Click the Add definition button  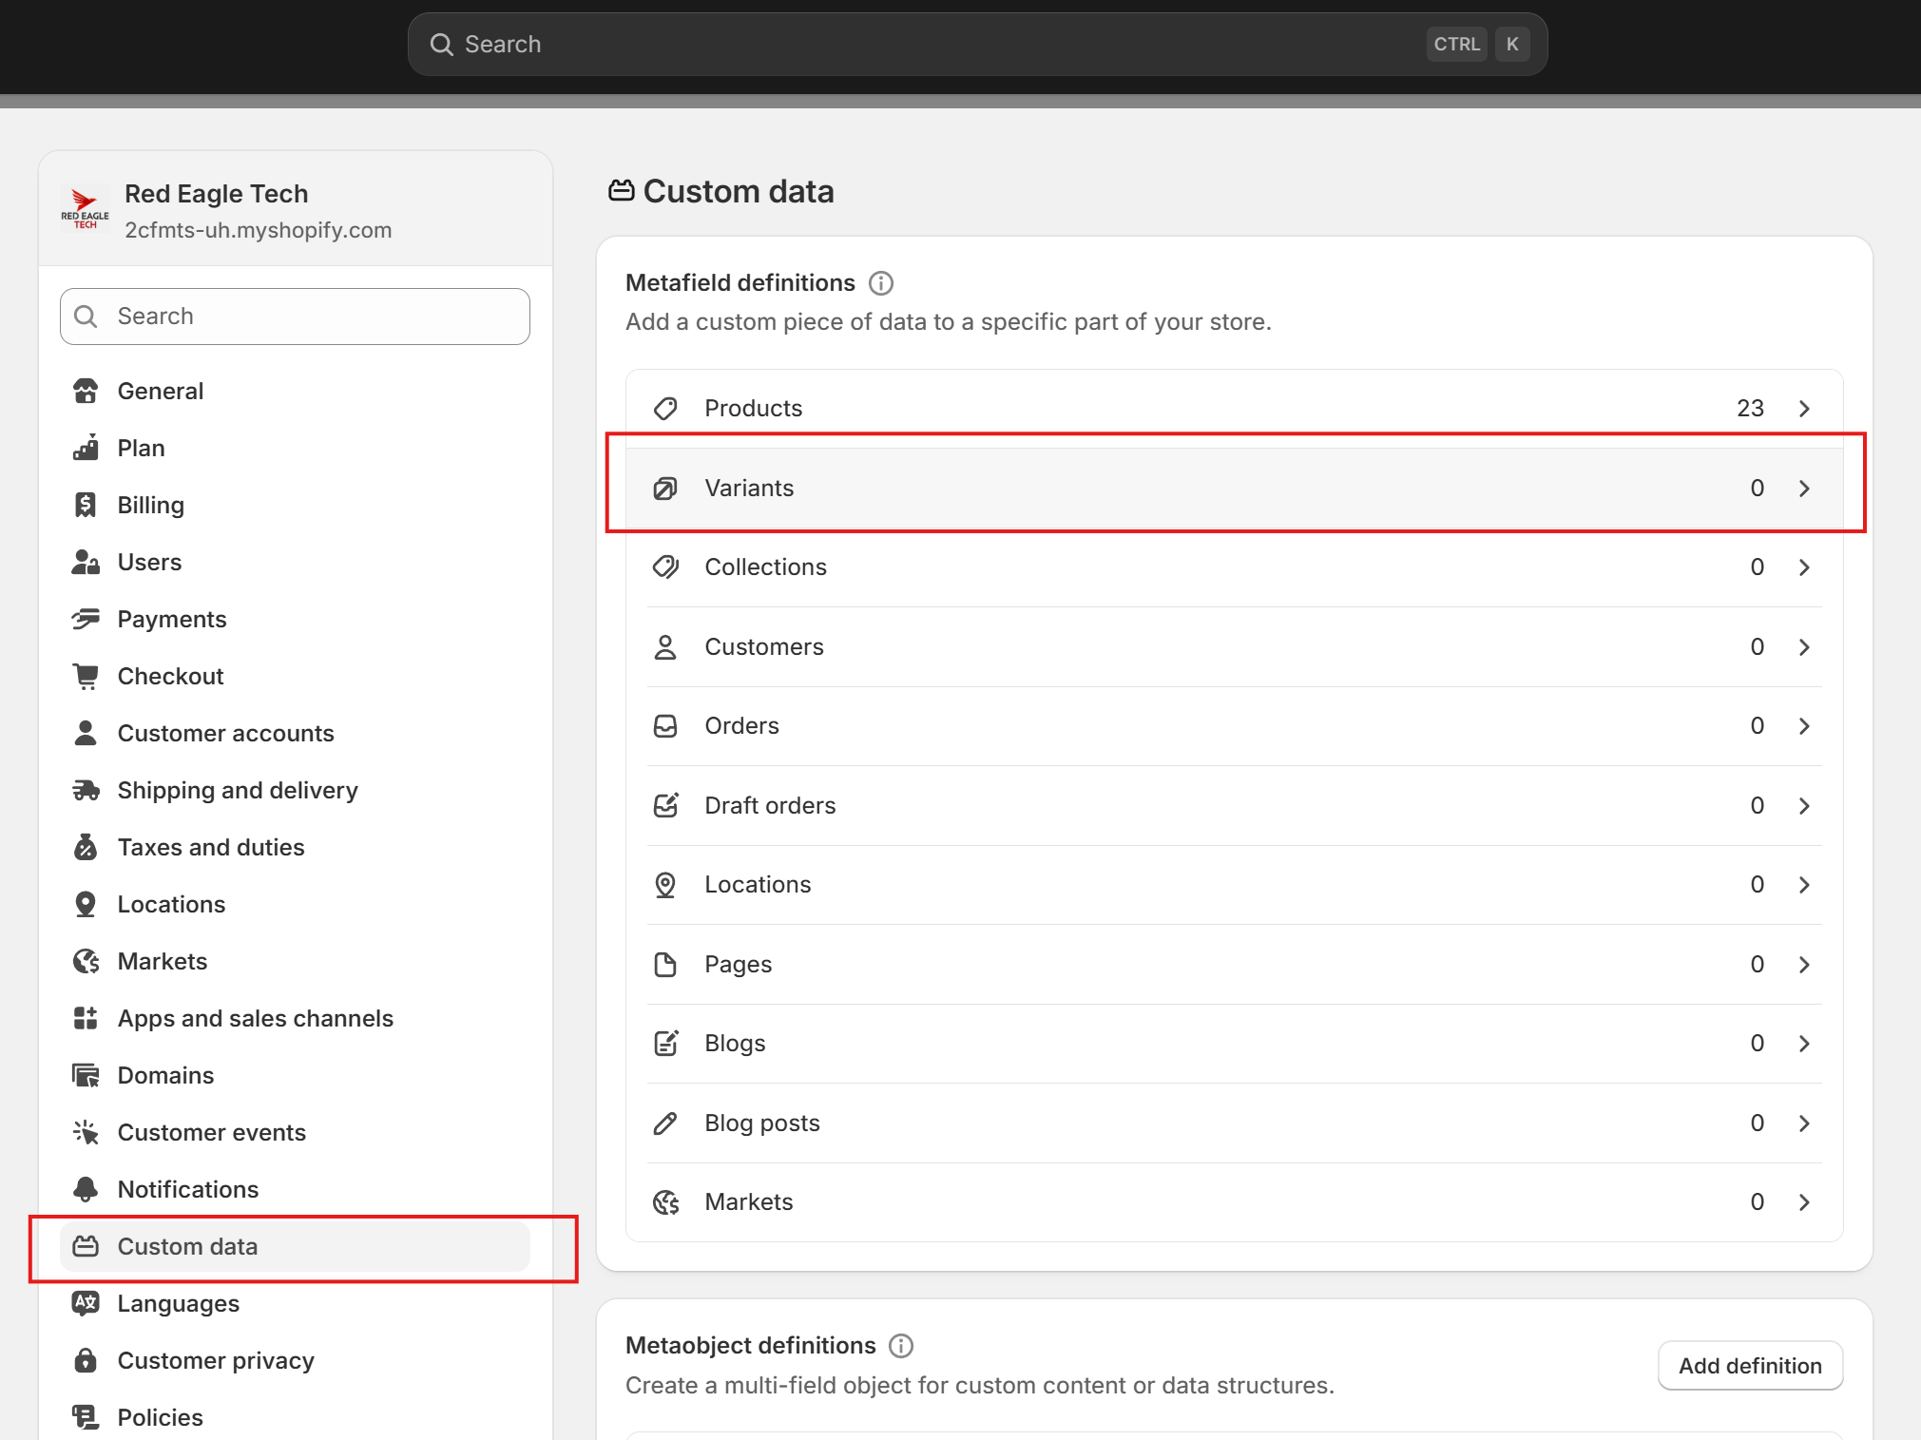[1750, 1365]
